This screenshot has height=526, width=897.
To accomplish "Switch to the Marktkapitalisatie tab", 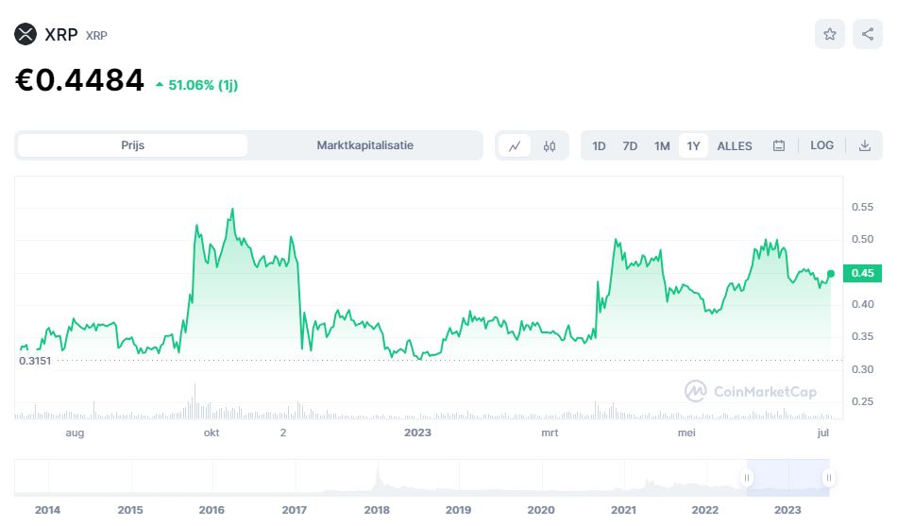I will pos(364,145).
